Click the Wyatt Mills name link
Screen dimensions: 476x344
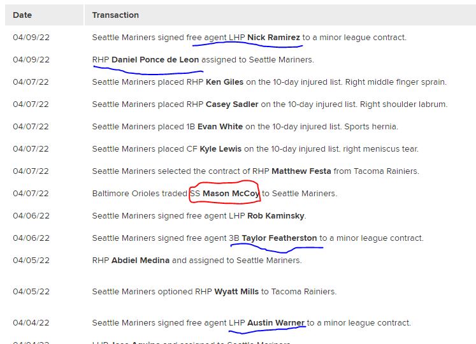pos(236,292)
